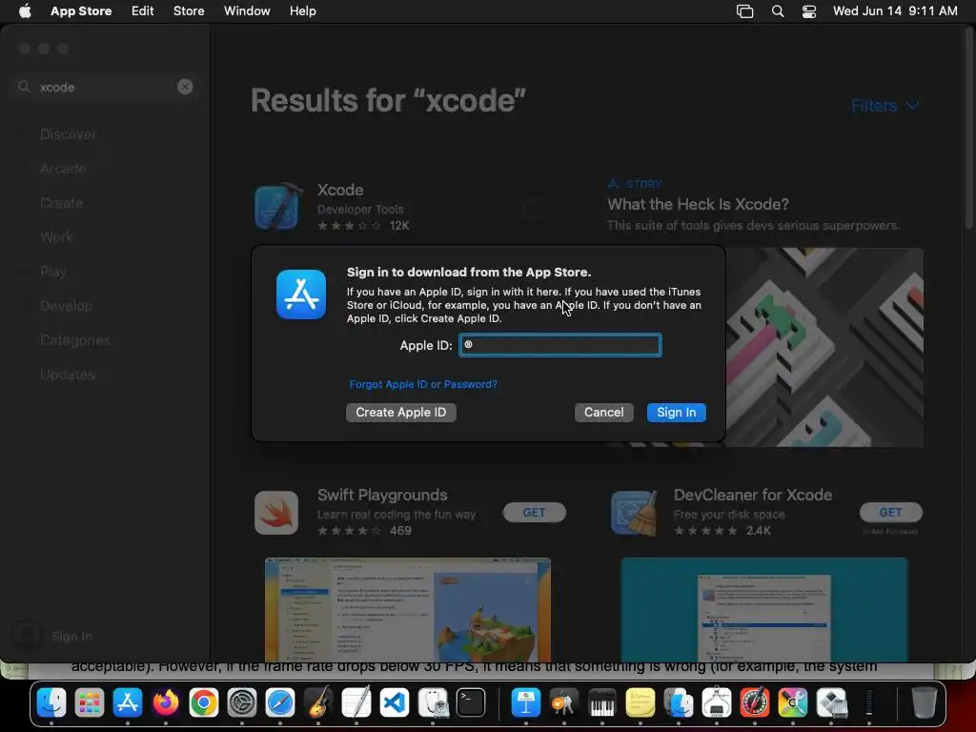This screenshot has height=732, width=976.
Task: Open the App Store menu
Action: click(81, 11)
